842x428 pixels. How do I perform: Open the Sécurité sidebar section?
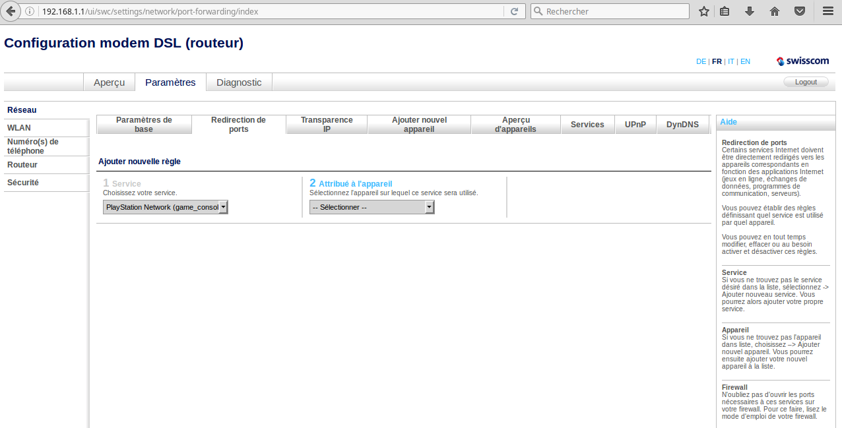(x=22, y=183)
